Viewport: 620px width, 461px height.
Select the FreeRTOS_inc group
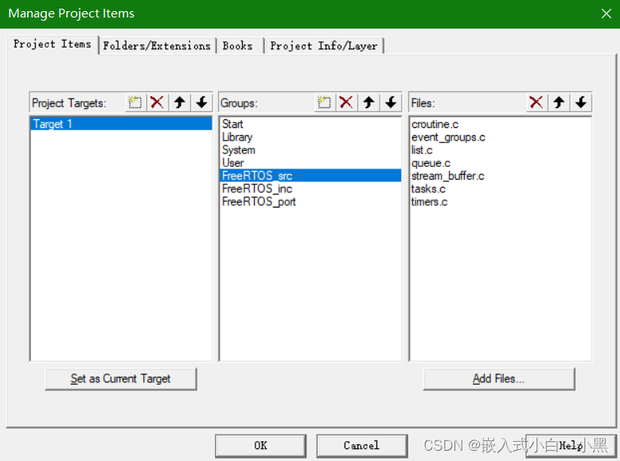tap(310, 189)
